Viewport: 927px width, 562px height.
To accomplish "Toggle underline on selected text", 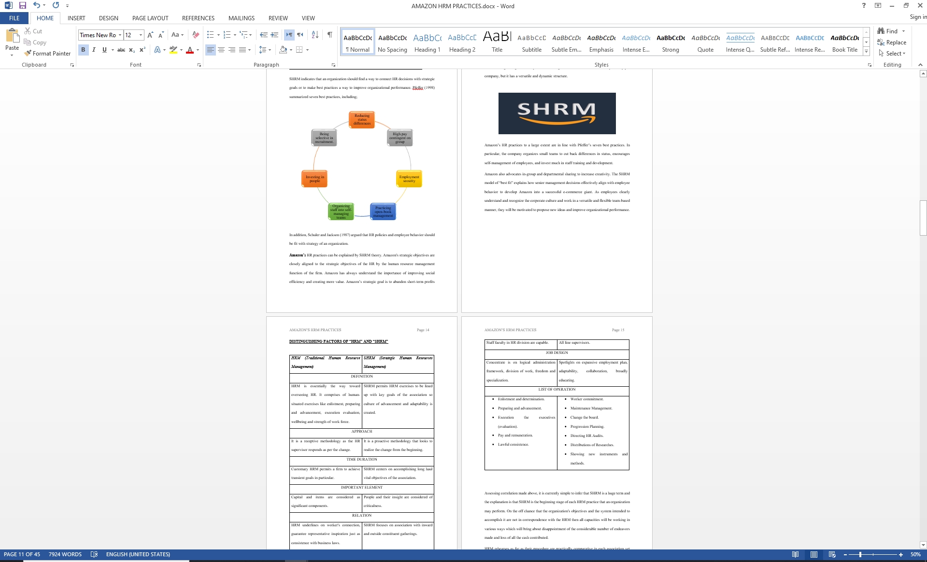I will pyautogui.click(x=104, y=49).
